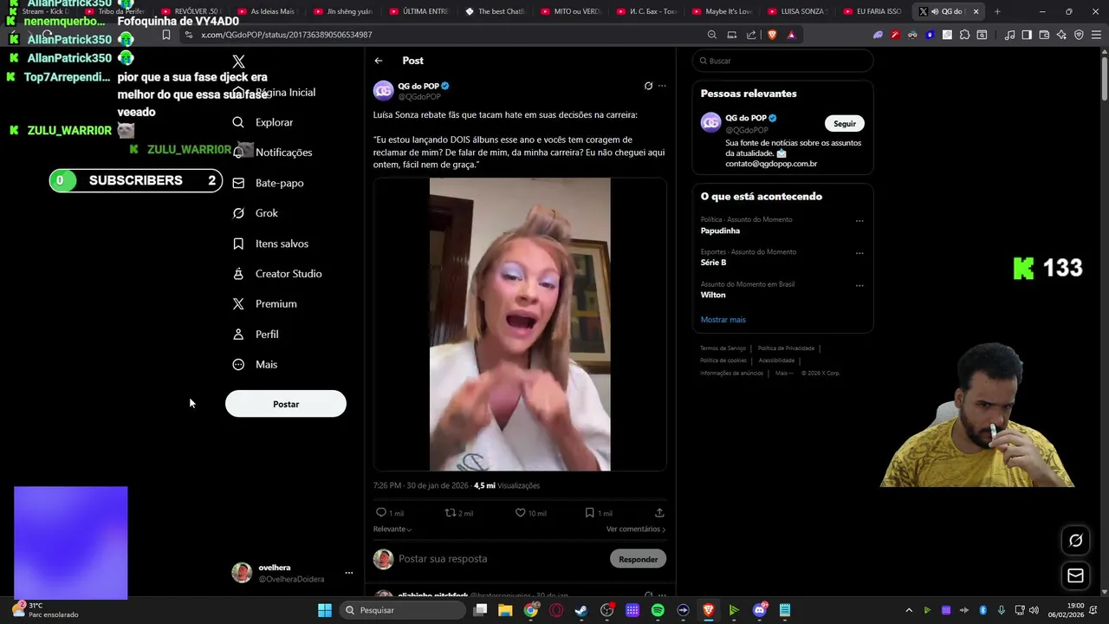Click the Grok icon on the post header

pyautogui.click(x=648, y=86)
